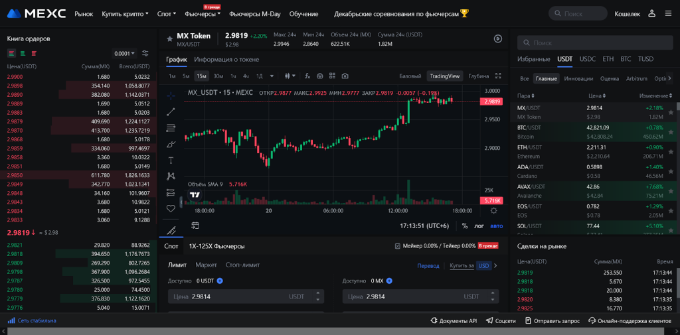
Task: Open order book precision 0.0001 dropdown
Action: pyautogui.click(x=125, y=53)
